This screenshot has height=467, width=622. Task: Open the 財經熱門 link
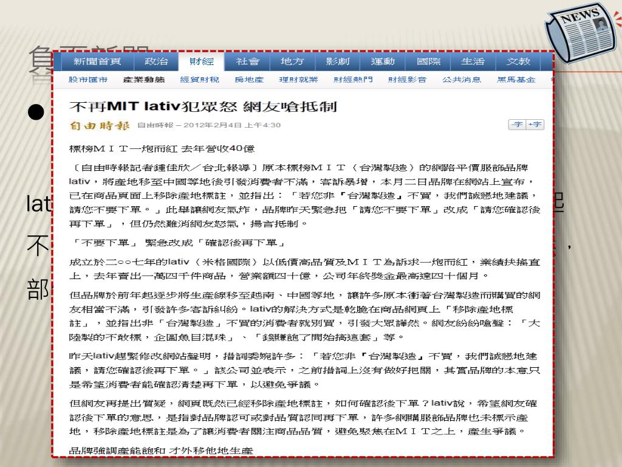click(353, 80)
